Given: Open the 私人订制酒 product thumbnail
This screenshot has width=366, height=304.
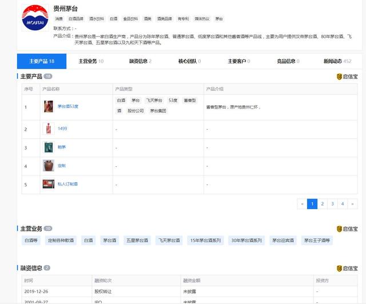Looking at the screenshot, I should pos(49,184).
